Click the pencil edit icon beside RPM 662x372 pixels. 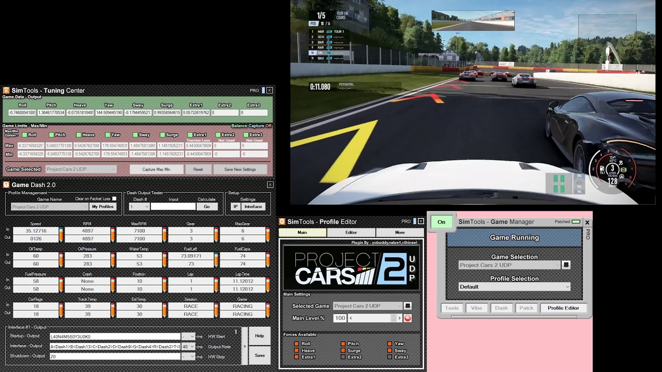click(113, 235)
